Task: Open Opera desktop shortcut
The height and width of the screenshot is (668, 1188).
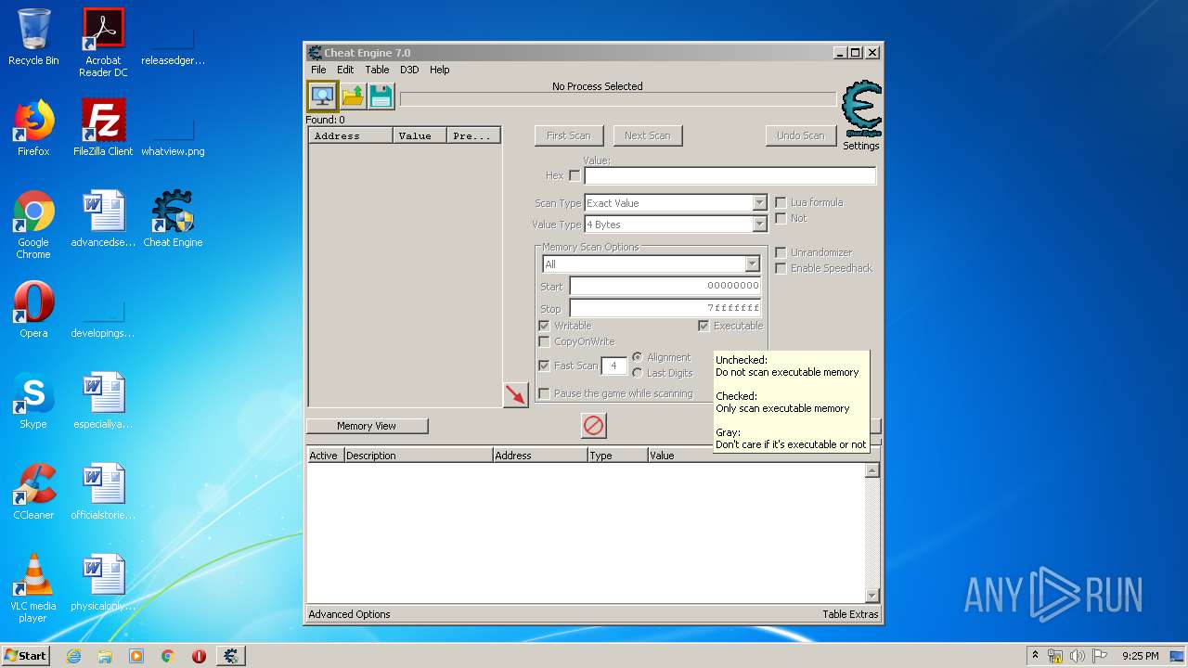Action: coord(33,310)
